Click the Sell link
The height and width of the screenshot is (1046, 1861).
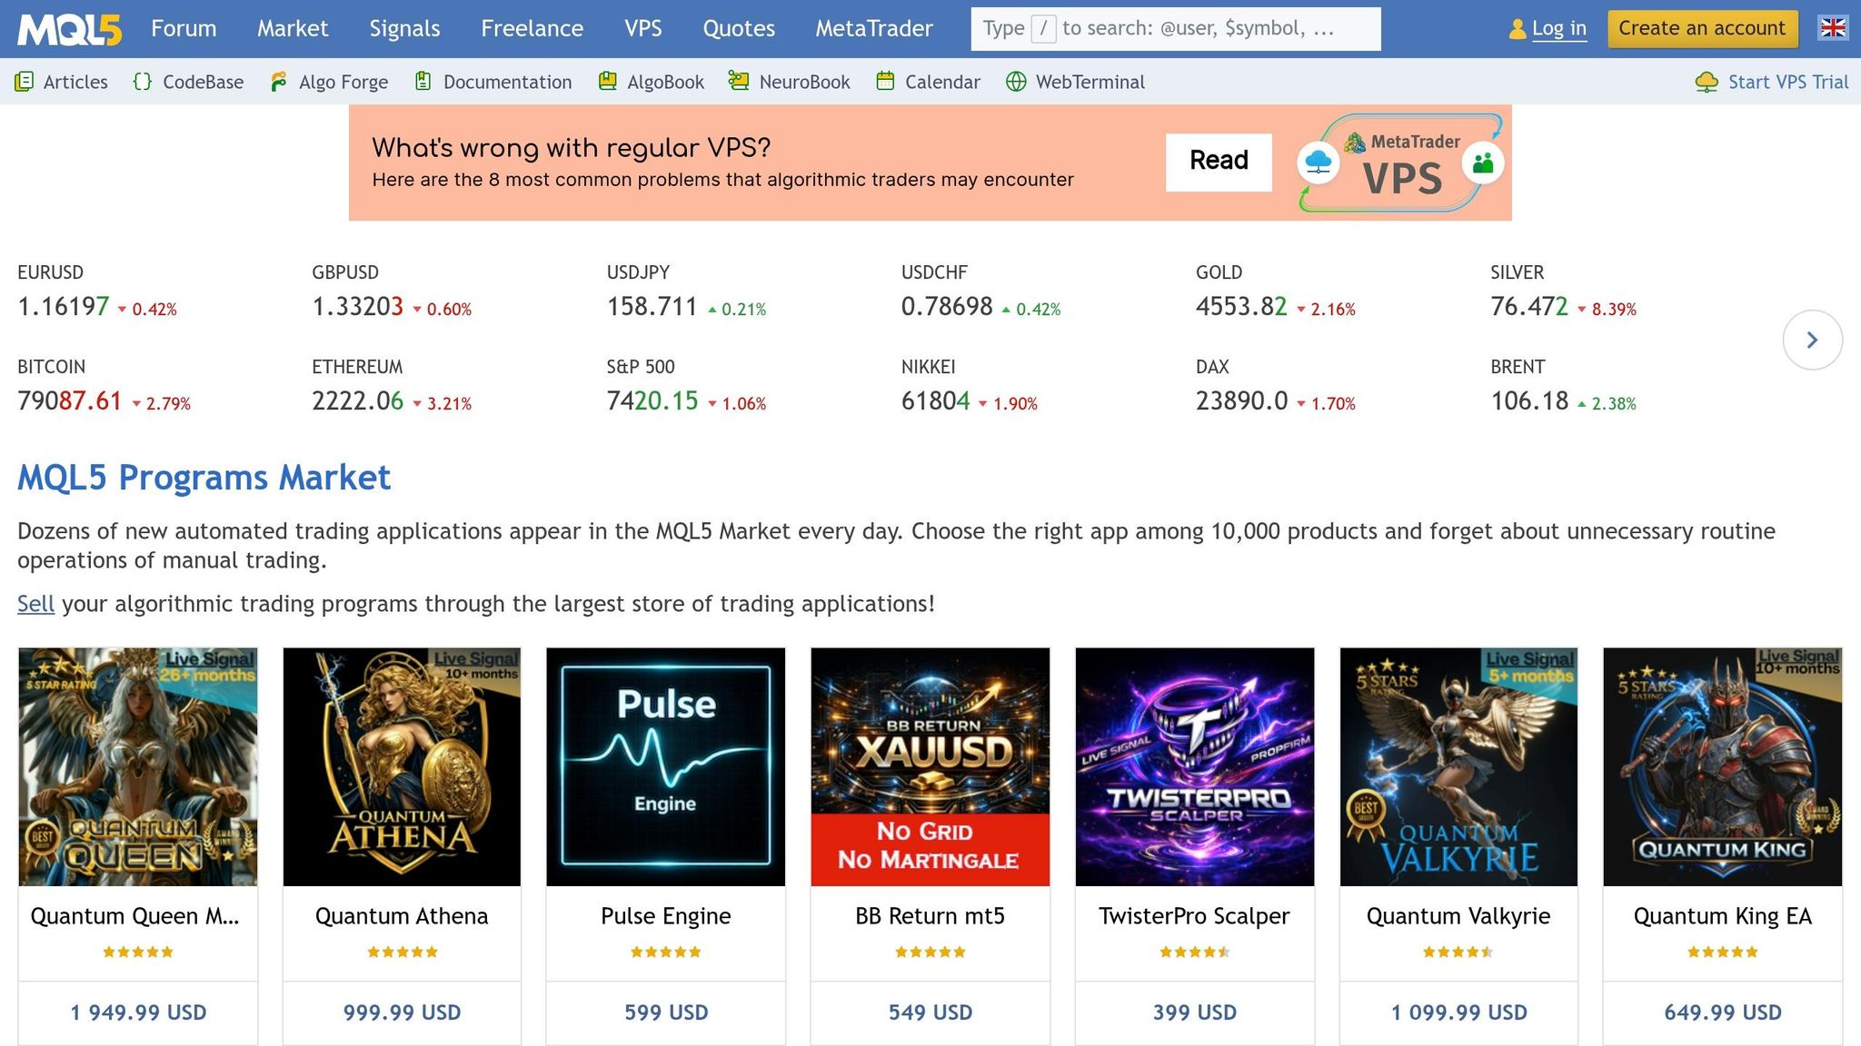point(35,604)
